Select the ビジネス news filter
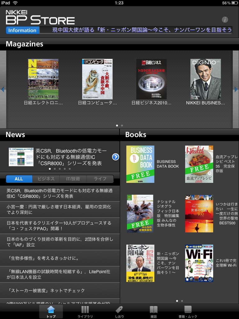This screenshot has height=319, width=239. tap(46, 179)
